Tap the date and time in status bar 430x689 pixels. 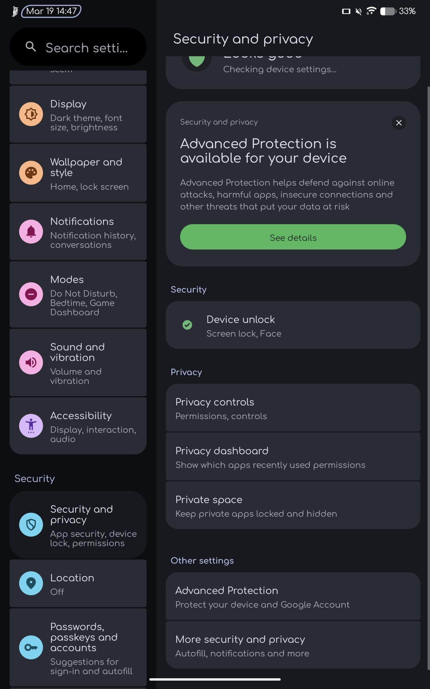51,11
